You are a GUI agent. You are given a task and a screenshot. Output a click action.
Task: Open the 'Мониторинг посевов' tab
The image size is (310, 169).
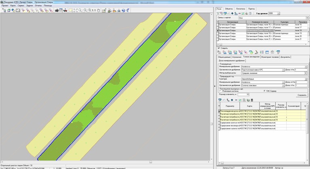tap(271, 56)
